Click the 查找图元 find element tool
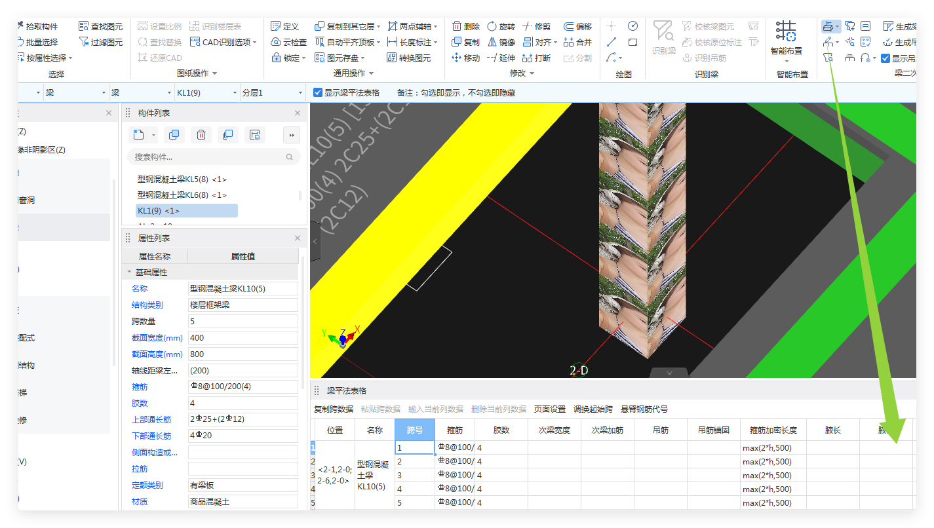 click(x=101, y=26)
